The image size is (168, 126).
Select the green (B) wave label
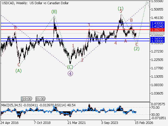click(54, 12)
